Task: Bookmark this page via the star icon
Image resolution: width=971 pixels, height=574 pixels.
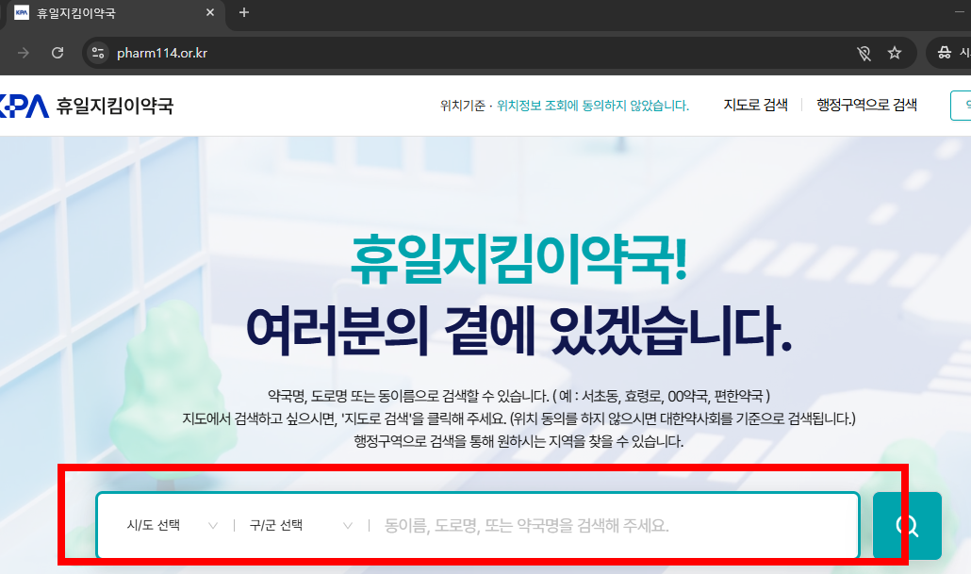Action: [894, 53]
